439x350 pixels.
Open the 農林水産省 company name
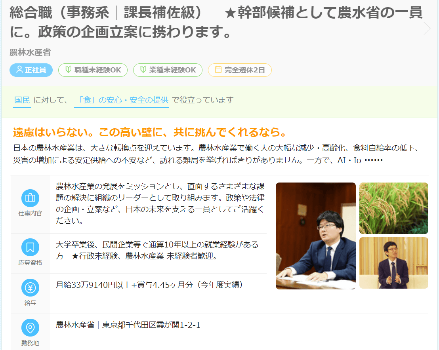pos(30,52)
